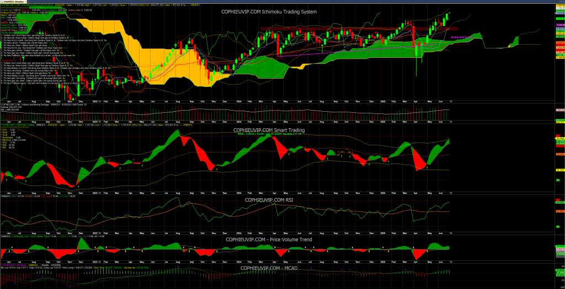Click sell signal 9 Tin hieu Pullback nguoc
The height and width of the screenshot is (289, 565).
click(42, 83)
